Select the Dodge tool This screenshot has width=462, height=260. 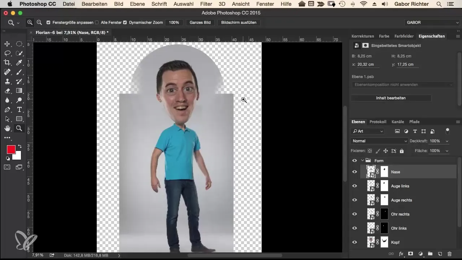coord(19,100)
